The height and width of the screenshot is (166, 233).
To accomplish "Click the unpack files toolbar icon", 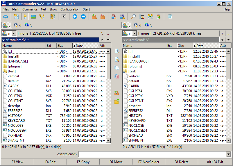I will coord(103,17).
